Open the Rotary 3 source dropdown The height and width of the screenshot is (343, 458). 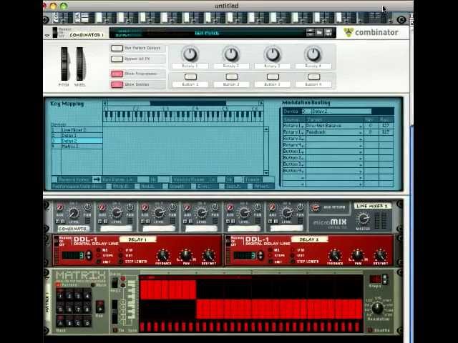pos(293,139)
